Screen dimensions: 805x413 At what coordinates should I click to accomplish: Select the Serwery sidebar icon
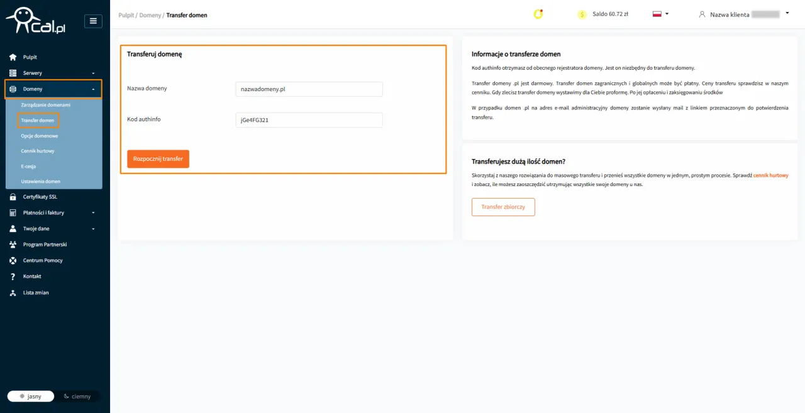pos(13,73)
